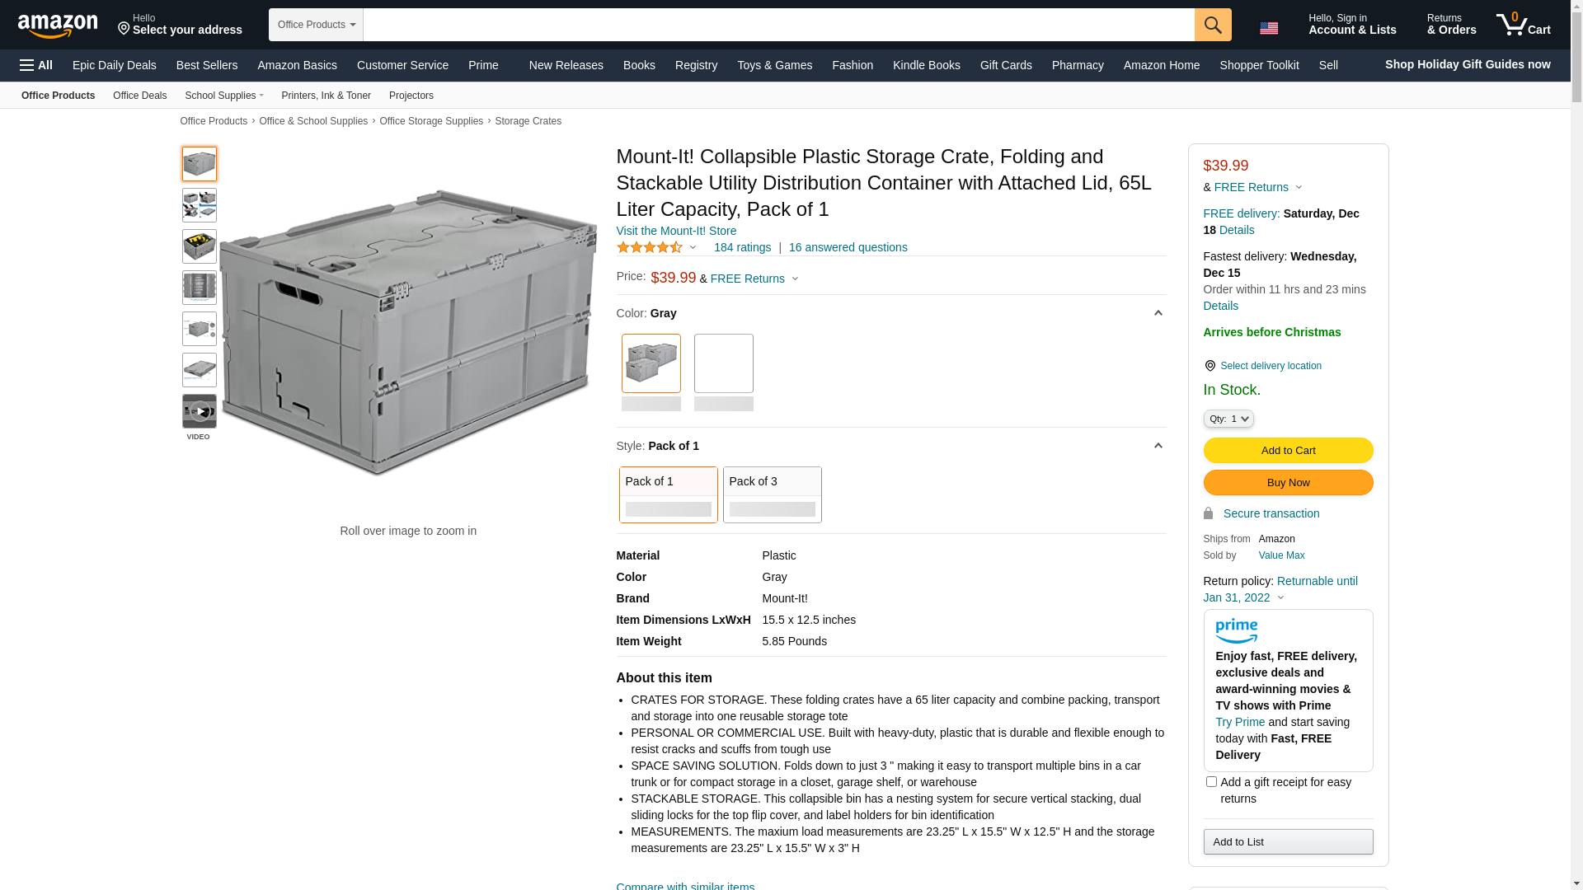The width and height of the screenshot is (1583, 890).
Task: Click inside the search text field
Action: click(778, 25)
